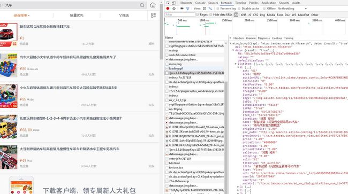Open the No throttling dropdown
Image resolution: width=348 pixels, height=194 pixels.
tap(292, 9)
